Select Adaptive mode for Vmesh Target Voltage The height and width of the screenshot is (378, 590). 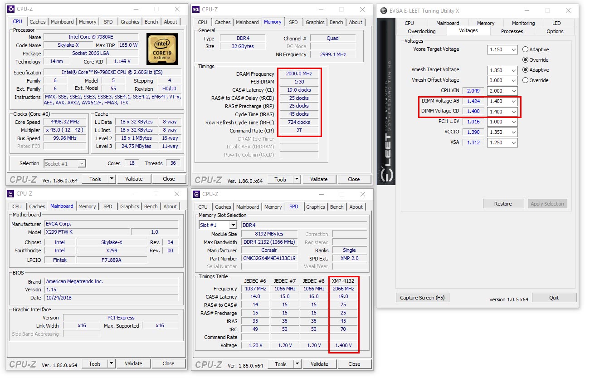(x=526, y=70)
